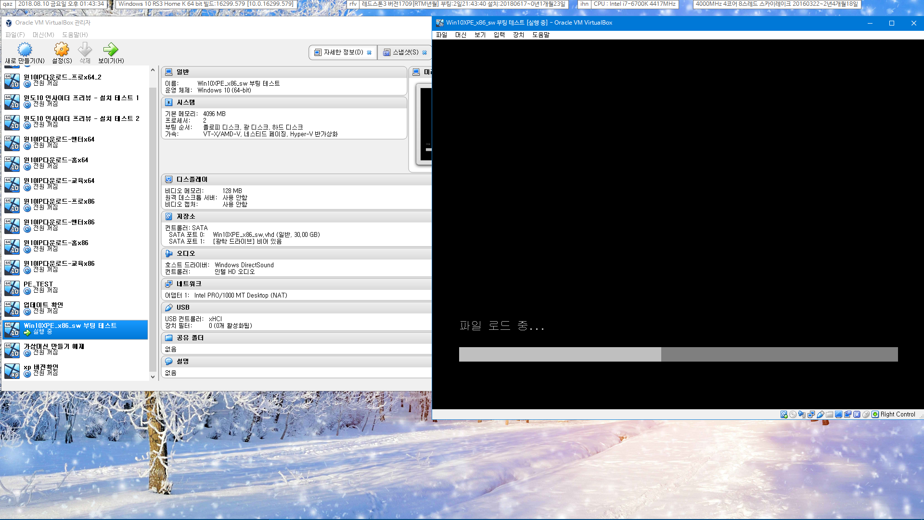Select VM 윈10IP다운로드-홈x64

click(x=76, y=163)
